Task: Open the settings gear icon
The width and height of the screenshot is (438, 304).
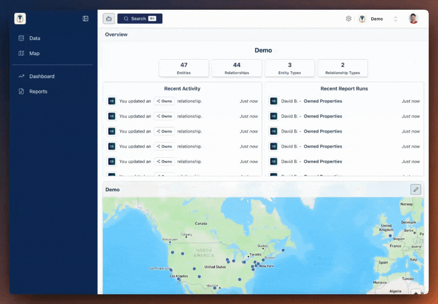Action: click(x=348, y=19)
